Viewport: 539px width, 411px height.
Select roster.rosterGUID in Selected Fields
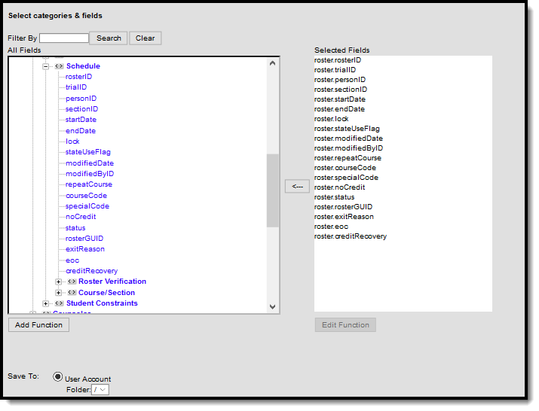[x=343, y=207]
